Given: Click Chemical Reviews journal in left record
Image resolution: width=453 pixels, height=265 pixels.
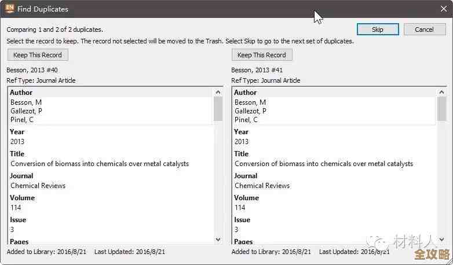Looking at the screenshot, I should [38, 186].
